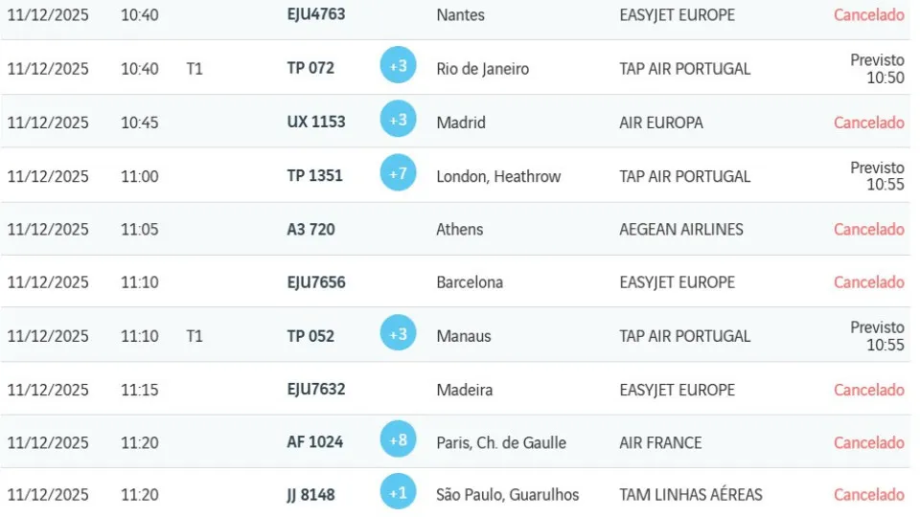Viewport: 920px width, 517px height.
Task: Click Cancelado status for the Madrid flight
Action: click(868, 123)
